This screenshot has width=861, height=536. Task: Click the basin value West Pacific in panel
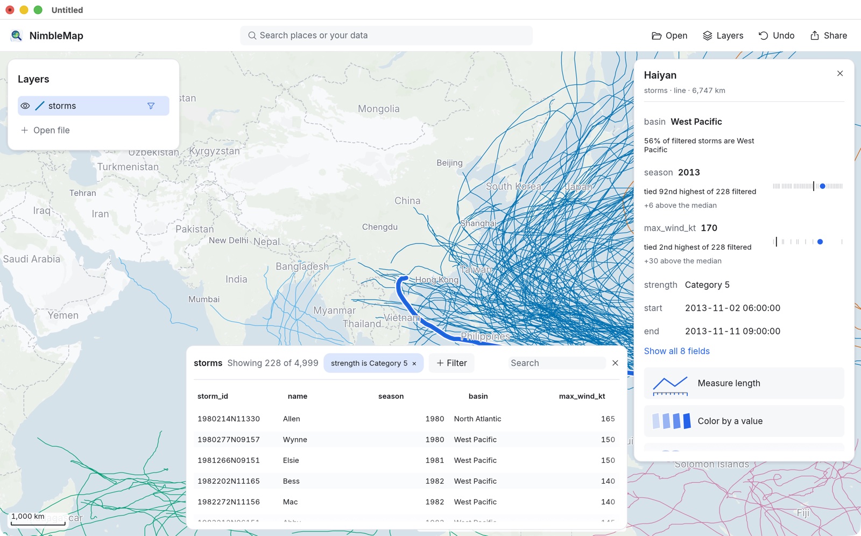tap(696, 122)
